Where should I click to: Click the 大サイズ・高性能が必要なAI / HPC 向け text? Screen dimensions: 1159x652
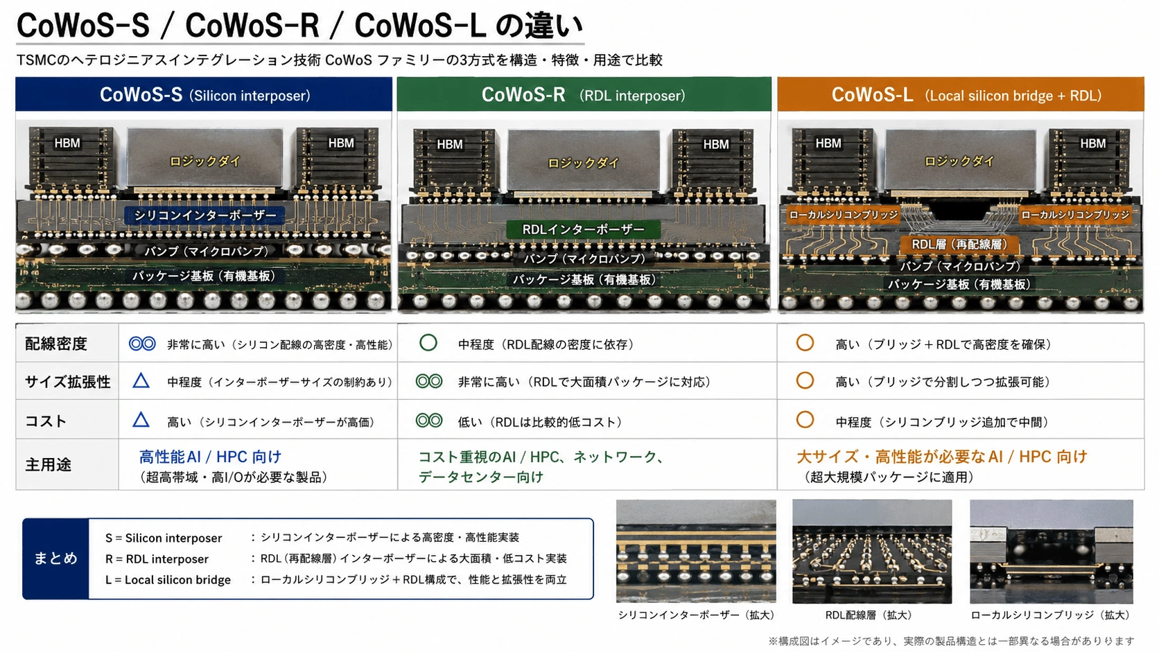click(942, 457)
